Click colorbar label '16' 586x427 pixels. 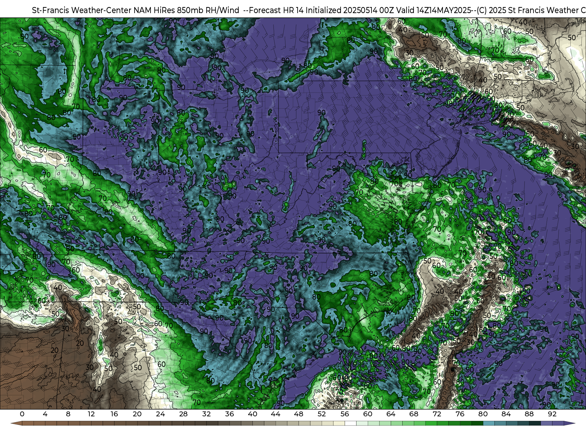[x=114, y=414]
